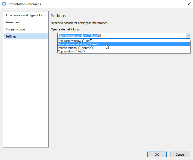Pick New browser window ("_blank") in list
This screenshot has height=160, width=193.
(x=124, y=44)
